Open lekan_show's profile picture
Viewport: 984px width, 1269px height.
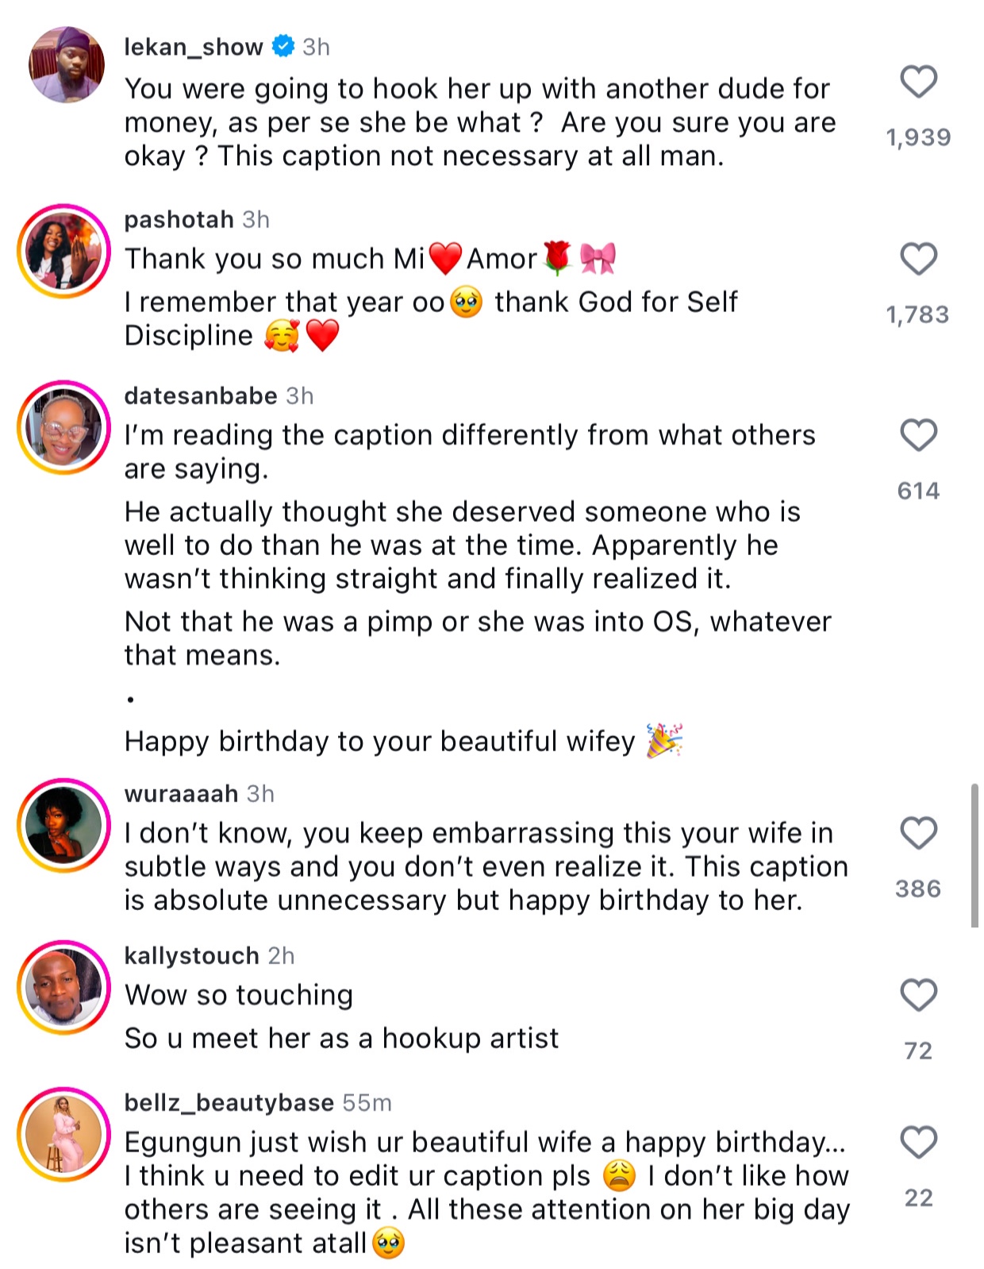coord(66,65)
